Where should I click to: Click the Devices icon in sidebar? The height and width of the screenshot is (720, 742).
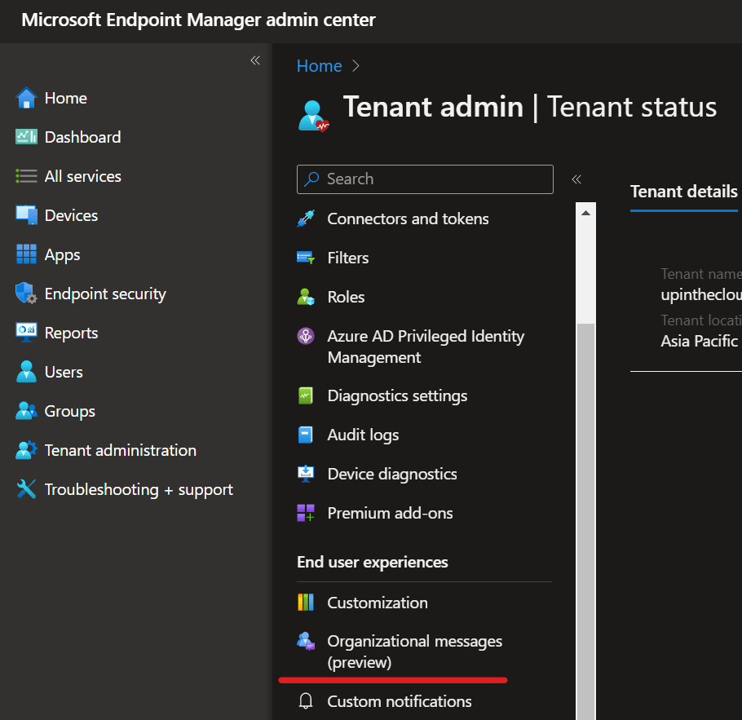(26, 216)
